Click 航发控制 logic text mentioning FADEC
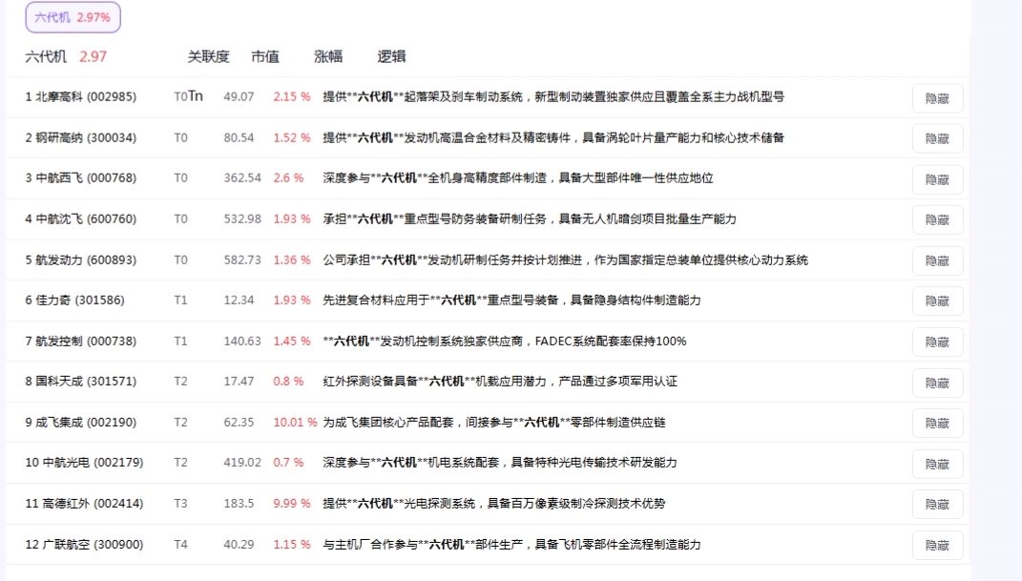1022x581 pixels. (505, 341)
